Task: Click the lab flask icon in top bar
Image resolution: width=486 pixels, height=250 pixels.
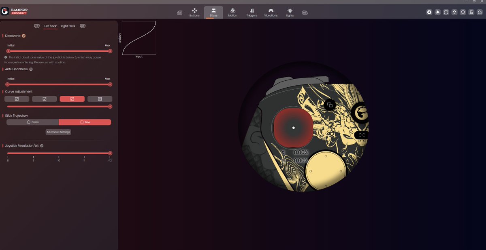Action: click(x=471, y=12)
